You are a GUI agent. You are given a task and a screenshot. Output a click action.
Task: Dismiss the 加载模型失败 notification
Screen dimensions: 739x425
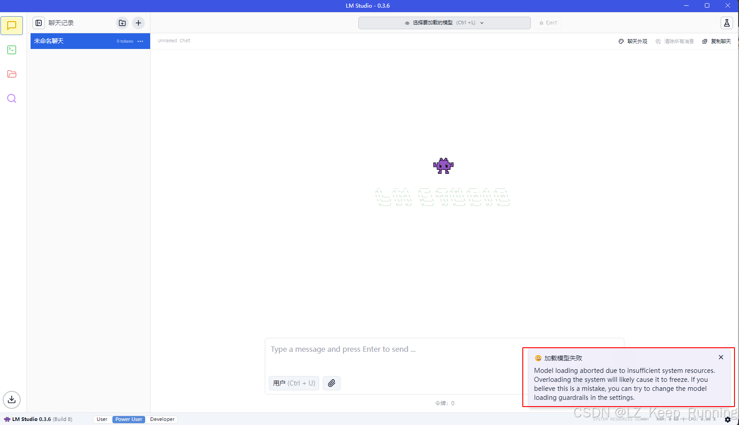pos(721,357)
